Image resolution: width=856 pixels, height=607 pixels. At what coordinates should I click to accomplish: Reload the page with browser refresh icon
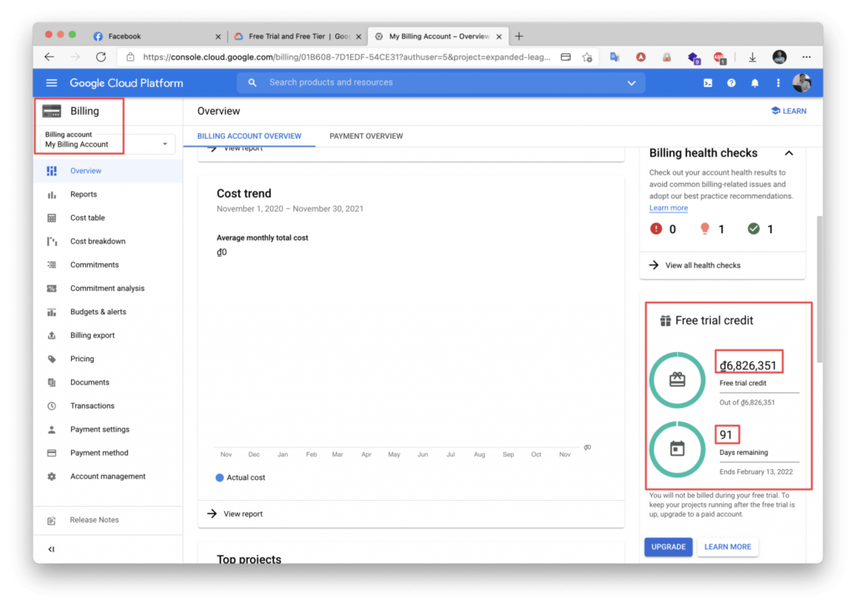[101, 57]
